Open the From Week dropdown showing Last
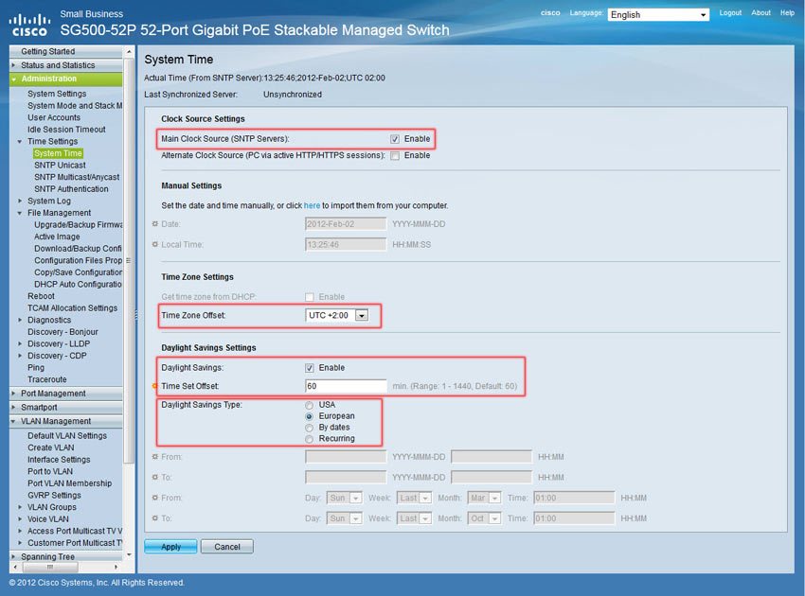This screenshot has height=596, width=805. (415, 498)
